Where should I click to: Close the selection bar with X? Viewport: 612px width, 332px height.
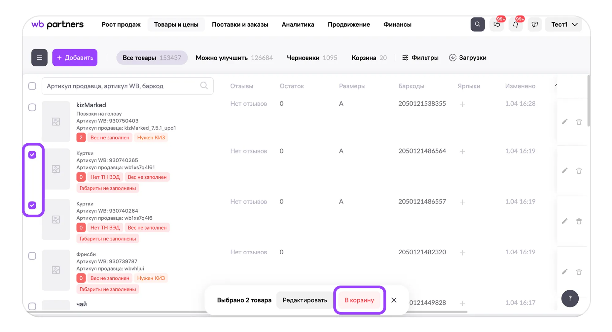[x=394, y=300]
